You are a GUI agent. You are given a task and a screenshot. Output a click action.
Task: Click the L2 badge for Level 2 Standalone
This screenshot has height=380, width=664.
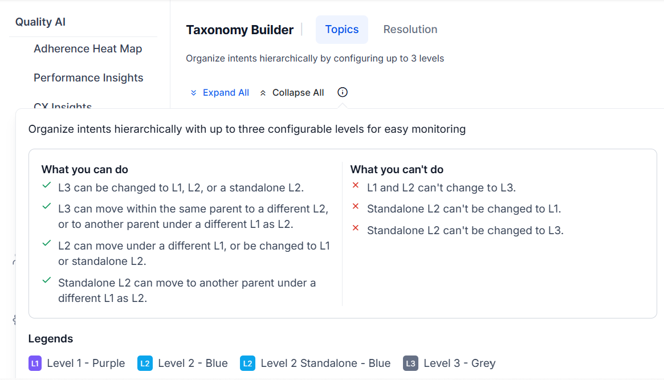click(x=247, y=363)
